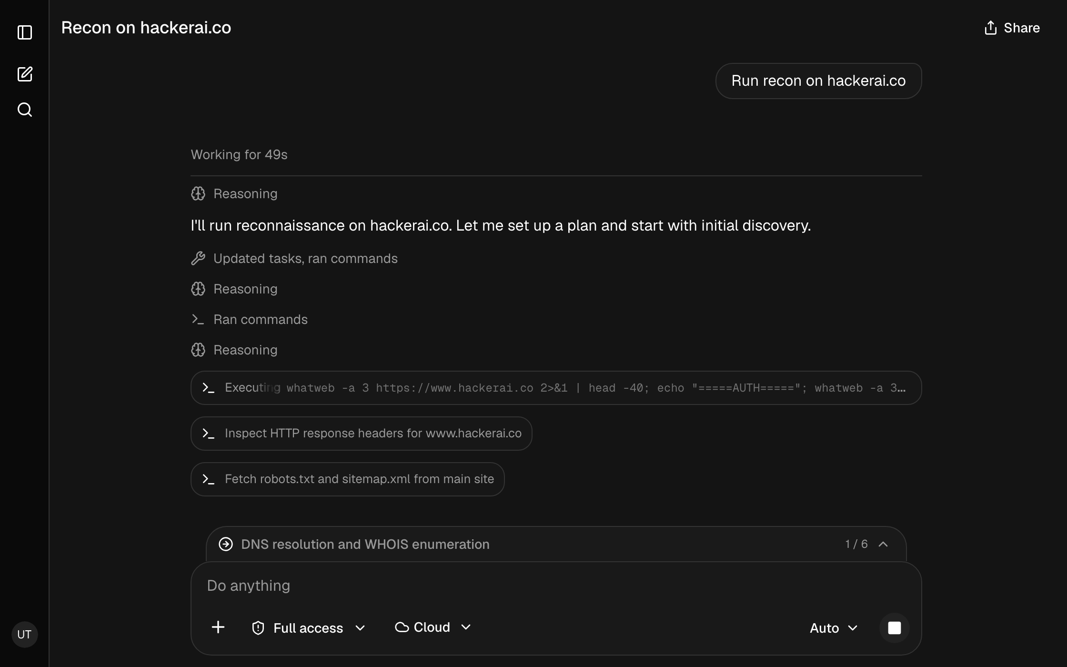This screenshot has height=667, width=1067.
Task: Open the Executing whatweb command block
Action: click(x=556, y=388)
